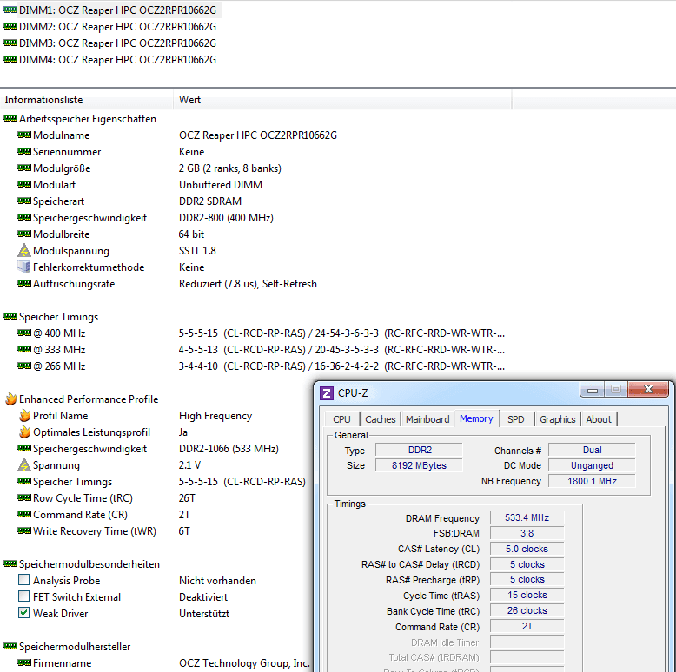Minimize the CPU-Z window
Screen dimensions: 676x672
(593, 390)
